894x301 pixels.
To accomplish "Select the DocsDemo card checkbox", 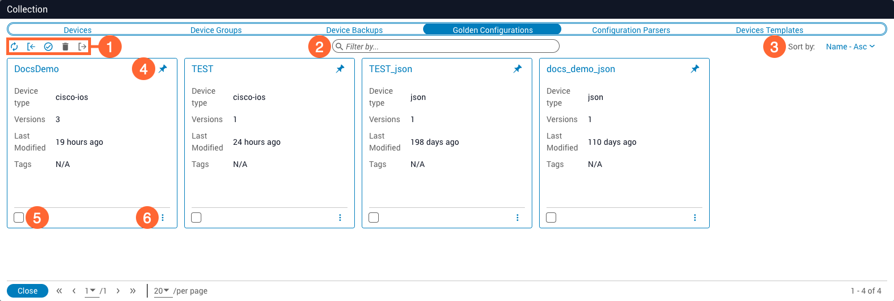I will (19, 218).
